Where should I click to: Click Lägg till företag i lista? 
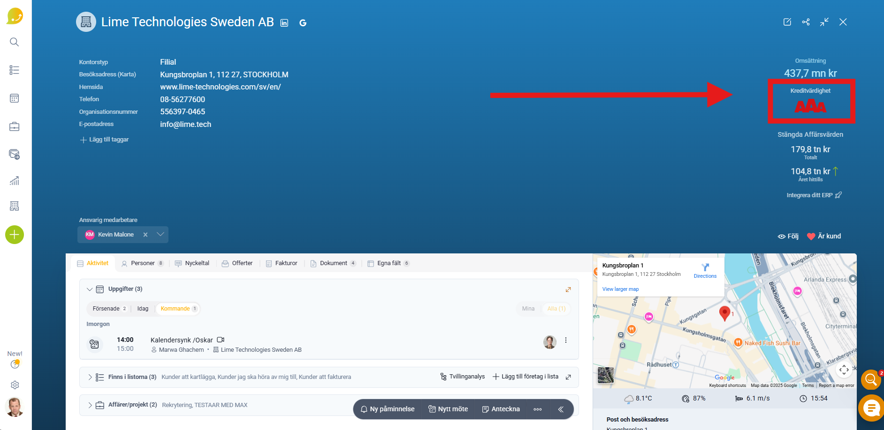[x=526, y=377]
